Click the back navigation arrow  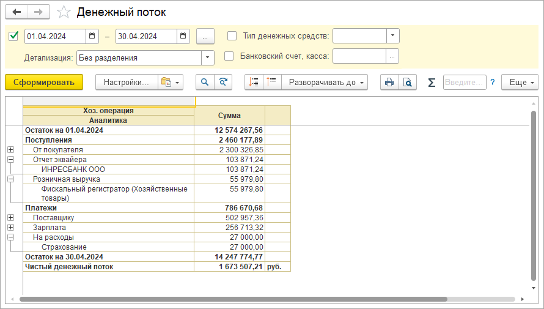click(x=17, y=12)
